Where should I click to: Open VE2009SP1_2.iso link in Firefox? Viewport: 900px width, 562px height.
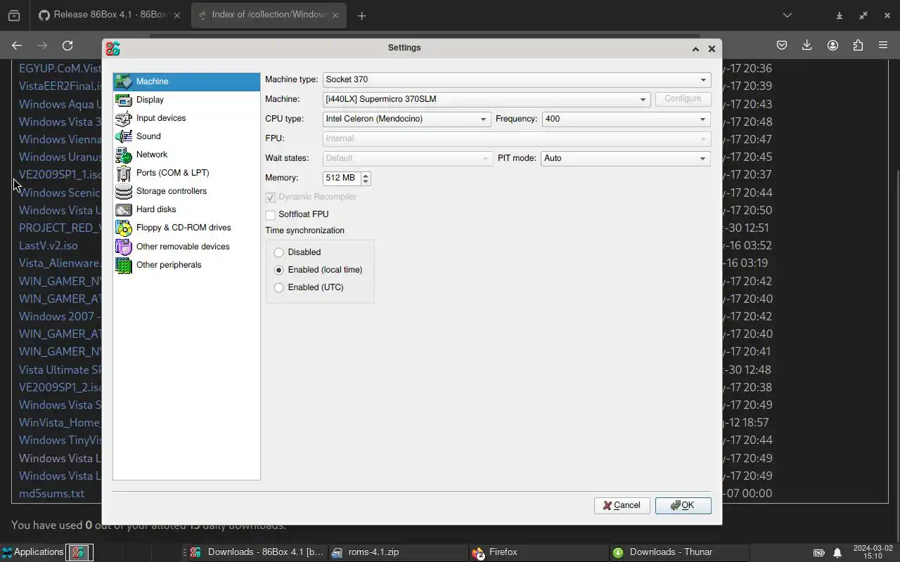point(60,388)
